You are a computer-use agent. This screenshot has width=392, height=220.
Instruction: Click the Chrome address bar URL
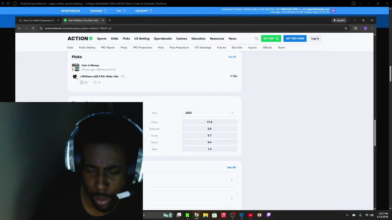[78, 28]
